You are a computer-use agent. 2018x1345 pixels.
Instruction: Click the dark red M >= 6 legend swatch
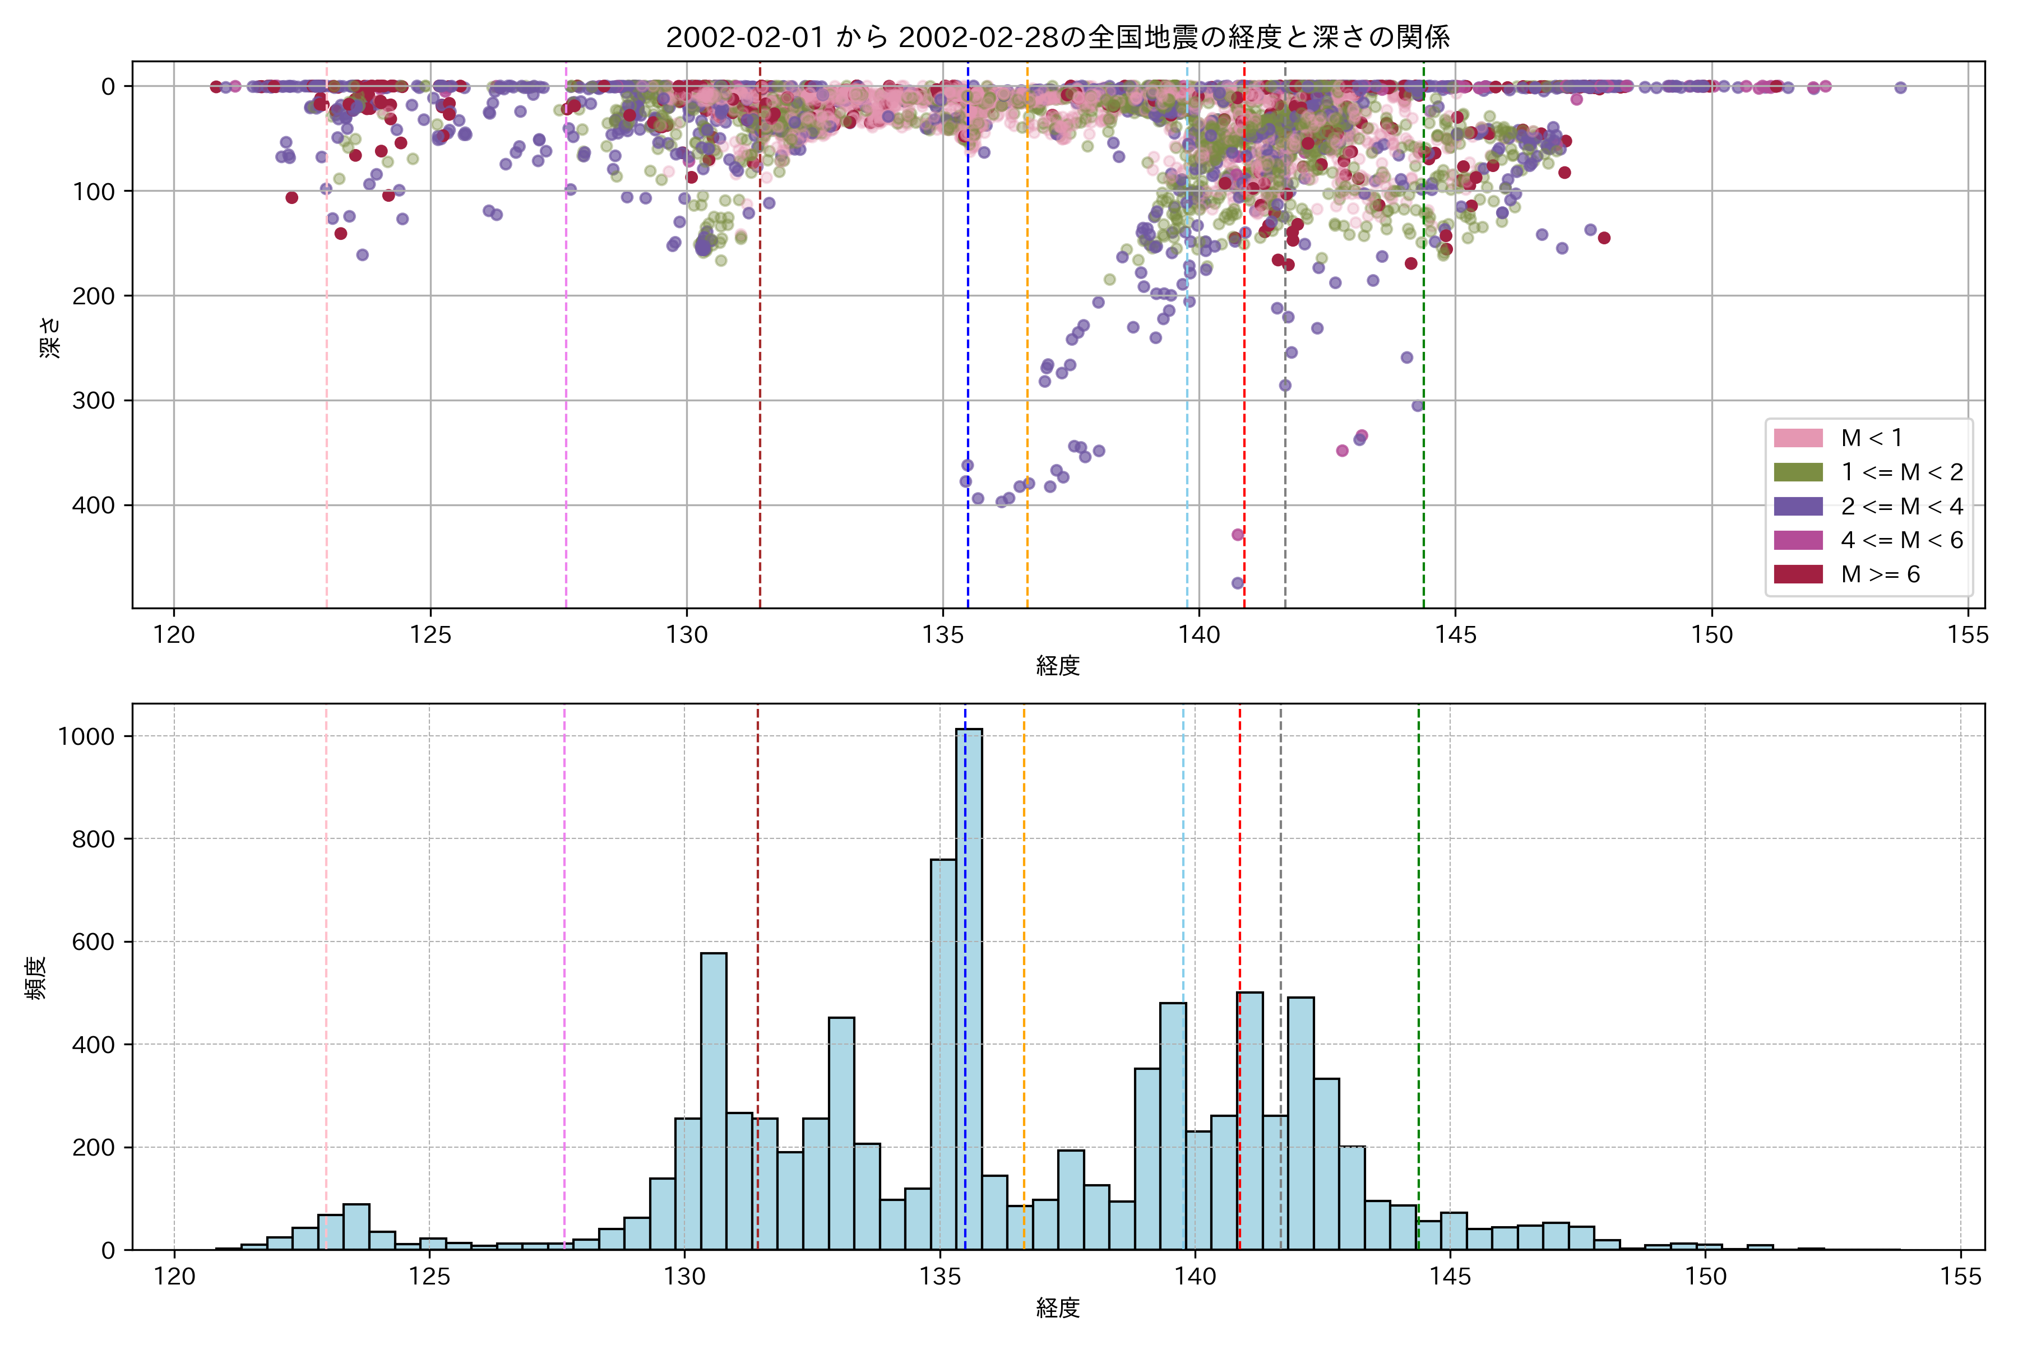(1798, 574)
